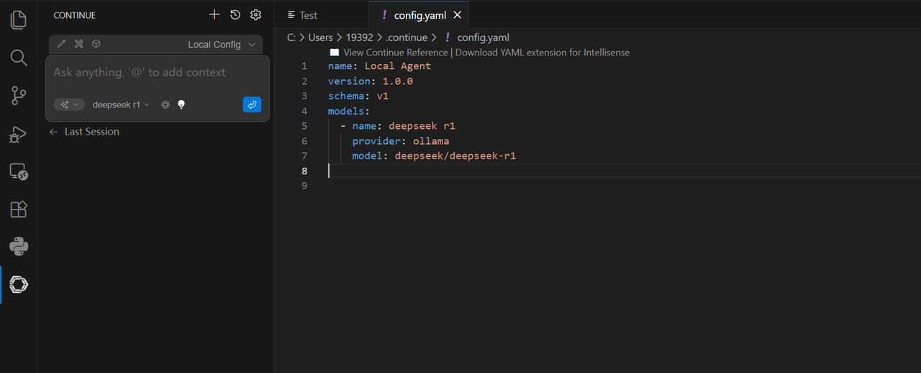Click the CONTINUE panel title
The height and width of the screenshot is (373, 921).
(74, 15)
